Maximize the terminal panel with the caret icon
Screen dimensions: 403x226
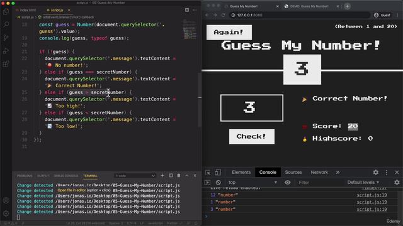187,176
